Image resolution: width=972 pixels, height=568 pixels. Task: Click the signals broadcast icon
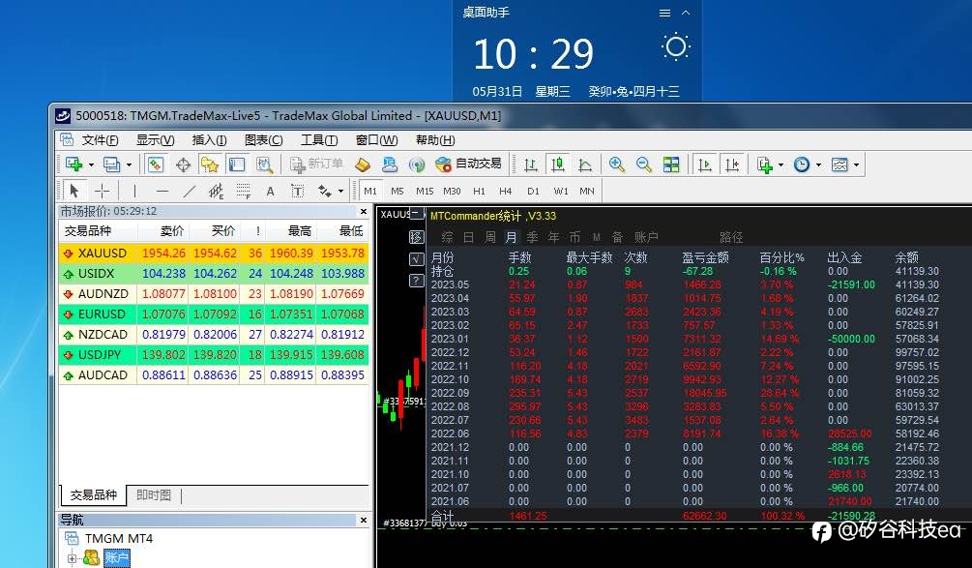tap(417, 164)
